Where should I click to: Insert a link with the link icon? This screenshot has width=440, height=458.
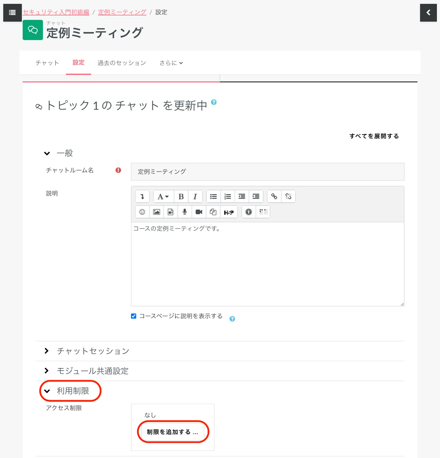coord(274,197)
